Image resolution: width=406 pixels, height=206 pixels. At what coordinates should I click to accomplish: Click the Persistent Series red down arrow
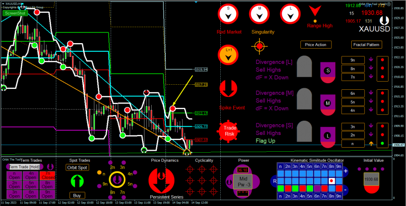161,180
